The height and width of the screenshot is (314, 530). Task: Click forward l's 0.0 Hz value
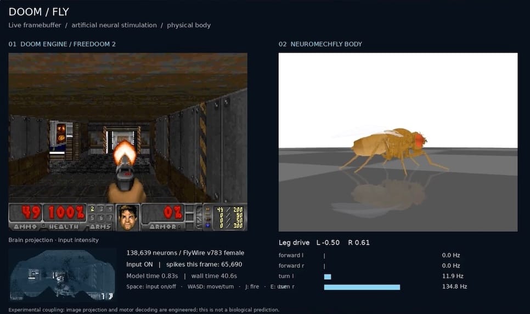pos(451,255)
